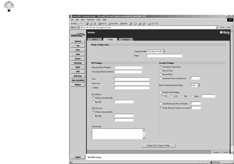The image size is (234, 164).
Task: Open the Back button history arrow
Action: coord(78,23)
